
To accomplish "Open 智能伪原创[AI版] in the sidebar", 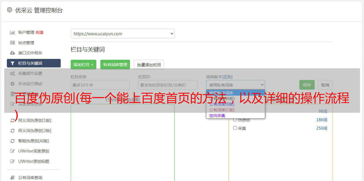I will [34, 141].
